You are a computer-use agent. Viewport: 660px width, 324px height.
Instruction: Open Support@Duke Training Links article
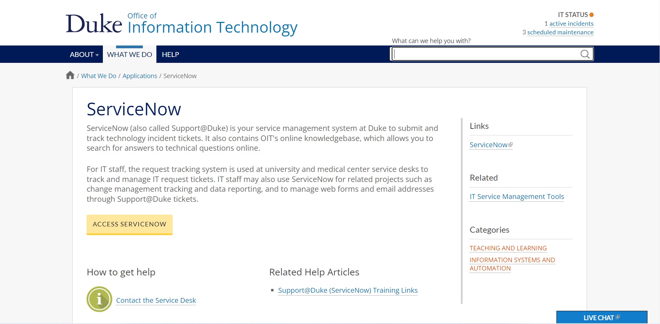pos(348,290)
